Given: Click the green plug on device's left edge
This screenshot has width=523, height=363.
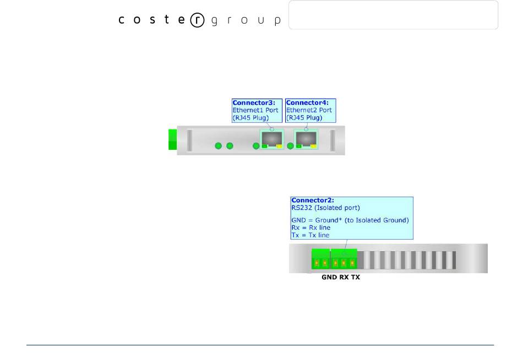Looking at the screenshot, I should (172, 140).
